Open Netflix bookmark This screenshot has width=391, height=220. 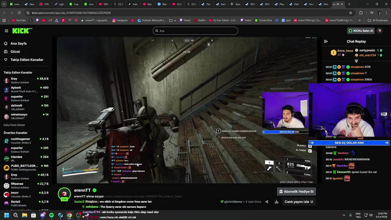[x=199, y=20]
